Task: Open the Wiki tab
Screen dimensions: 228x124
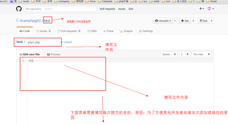Action: (92, 31)
